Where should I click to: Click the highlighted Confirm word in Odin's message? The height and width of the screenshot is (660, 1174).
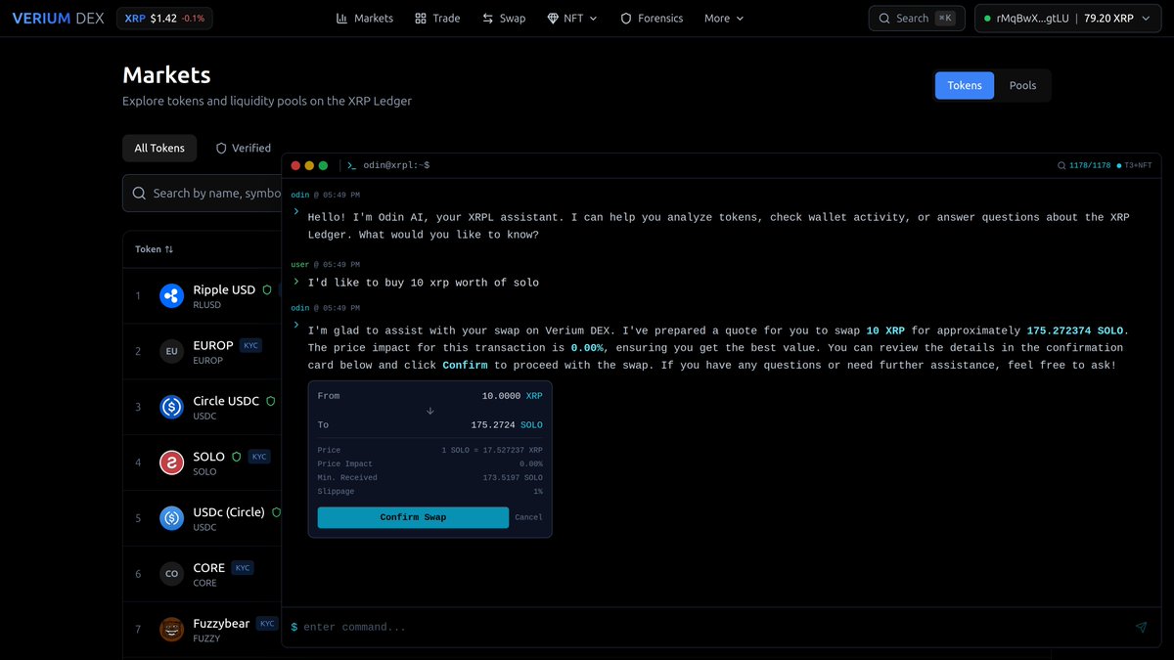click(x=465, y=365)
